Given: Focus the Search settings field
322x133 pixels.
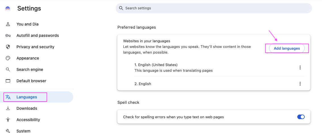Looking at the screenshot, I should pos(214,8).
